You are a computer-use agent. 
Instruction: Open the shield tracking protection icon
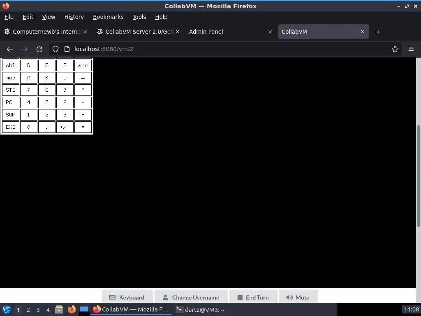(56, 49)
